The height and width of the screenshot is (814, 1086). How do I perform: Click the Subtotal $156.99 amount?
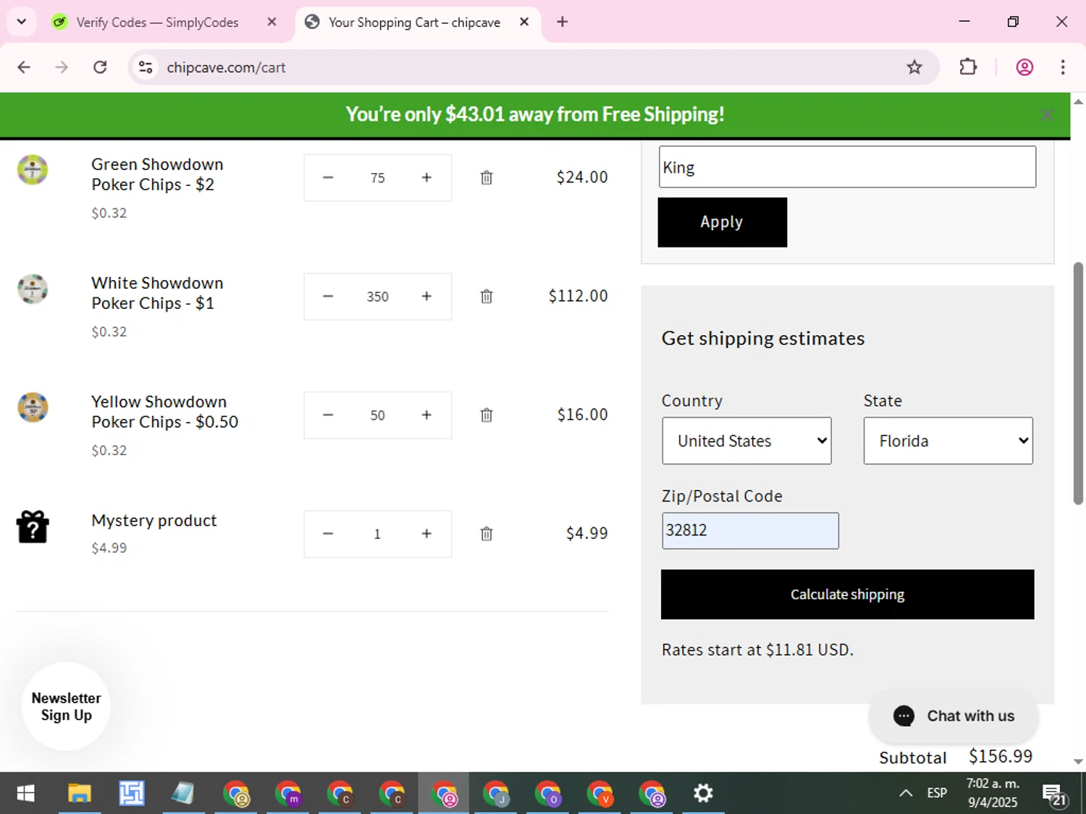click(1001, 756)
